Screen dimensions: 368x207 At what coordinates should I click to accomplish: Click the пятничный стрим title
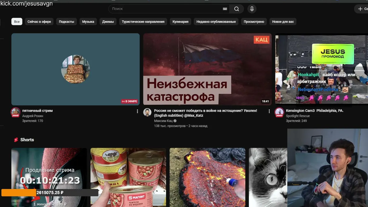[x=37, y=111]
